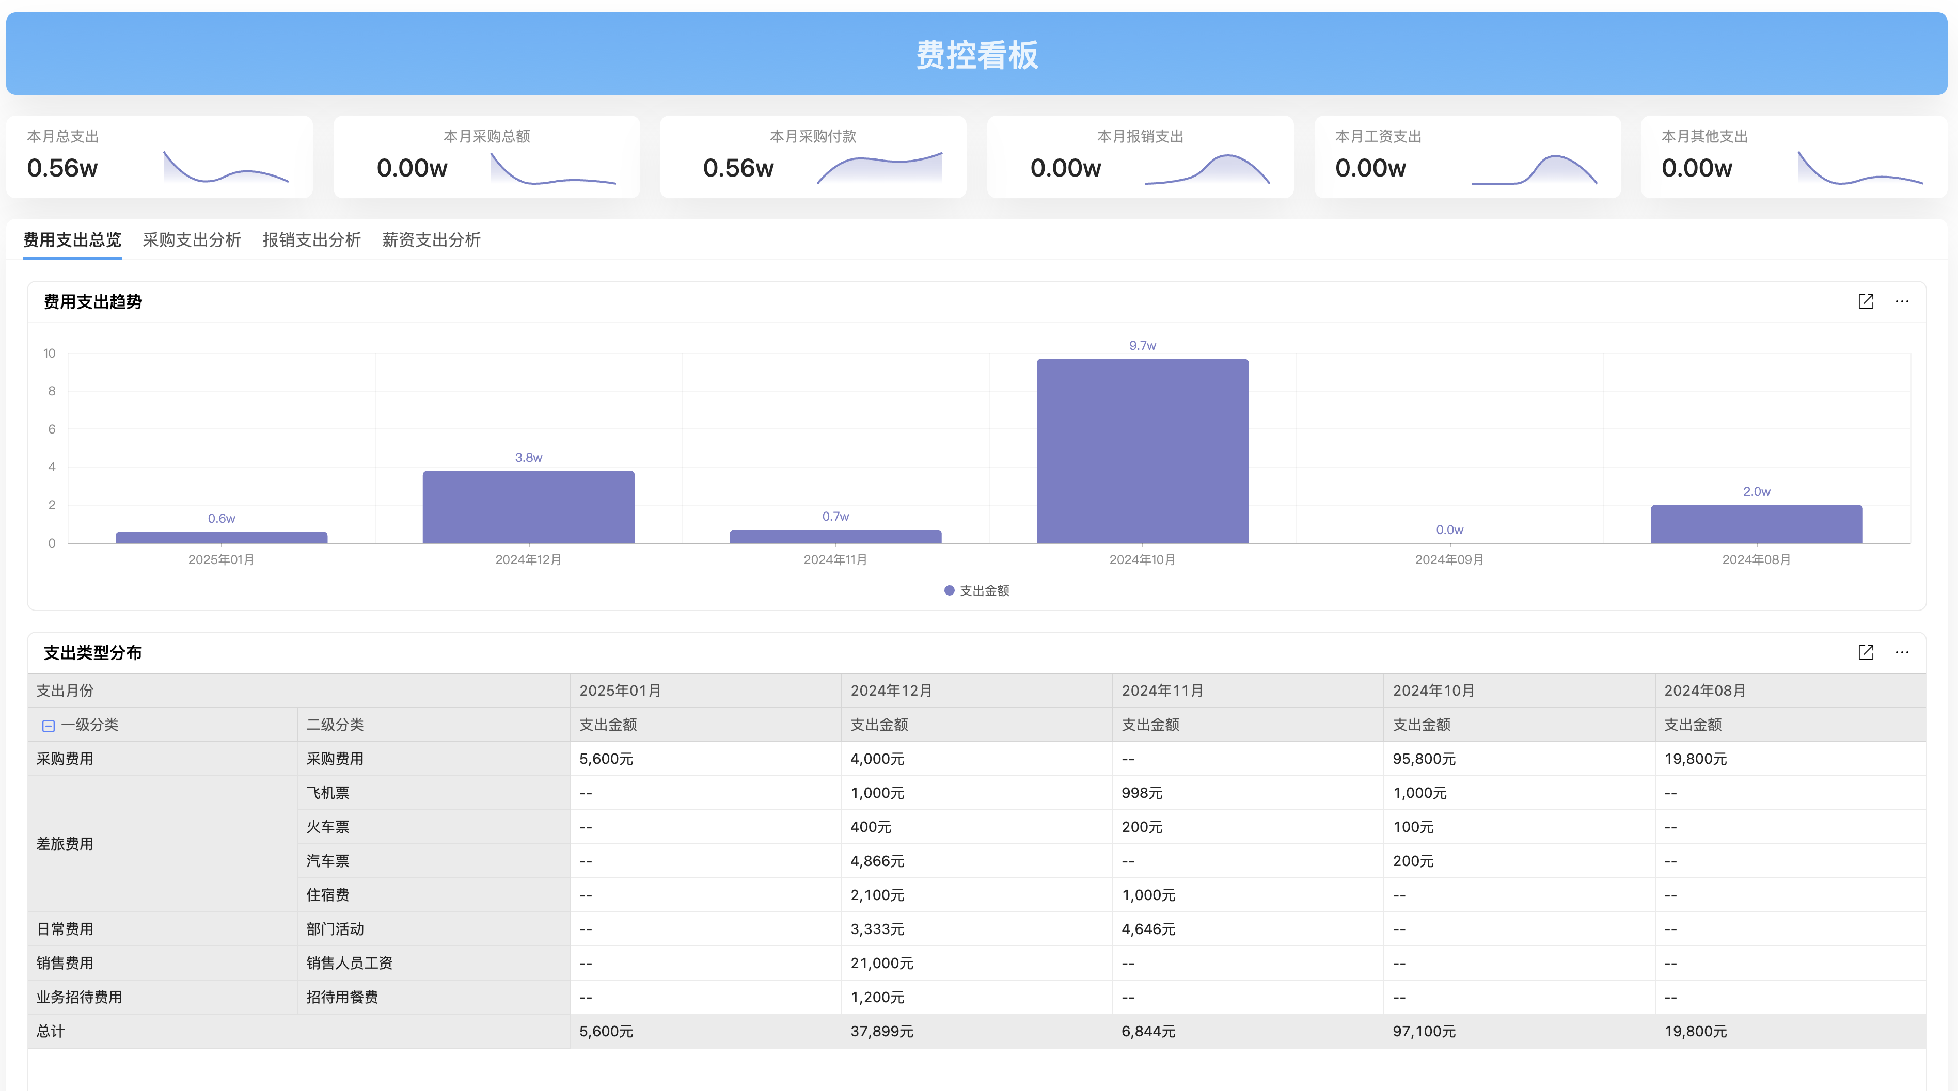Click the 住宿费 row label
1958x1091 pixels.
tap(433, 895)
